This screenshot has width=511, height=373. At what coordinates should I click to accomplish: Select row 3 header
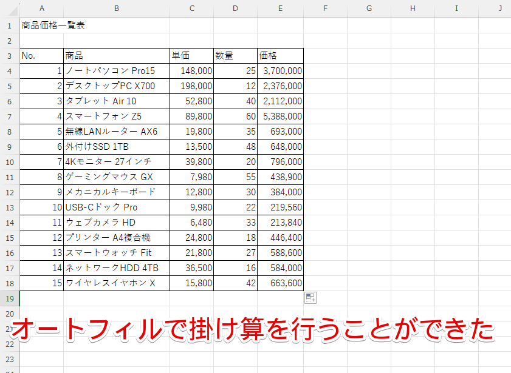click(10, 56)
